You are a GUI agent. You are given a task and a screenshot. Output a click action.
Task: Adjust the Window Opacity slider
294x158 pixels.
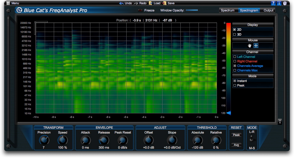[192, 10]
